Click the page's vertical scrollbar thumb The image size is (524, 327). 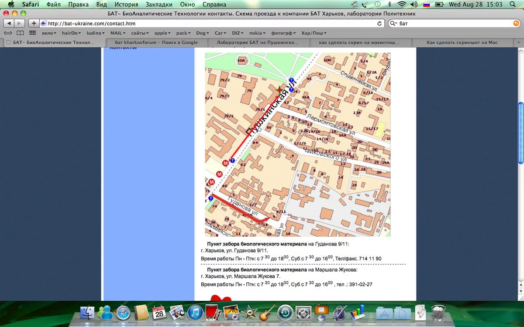coord(521,133)
